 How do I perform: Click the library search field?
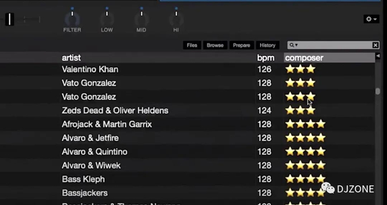pos(333,45)
